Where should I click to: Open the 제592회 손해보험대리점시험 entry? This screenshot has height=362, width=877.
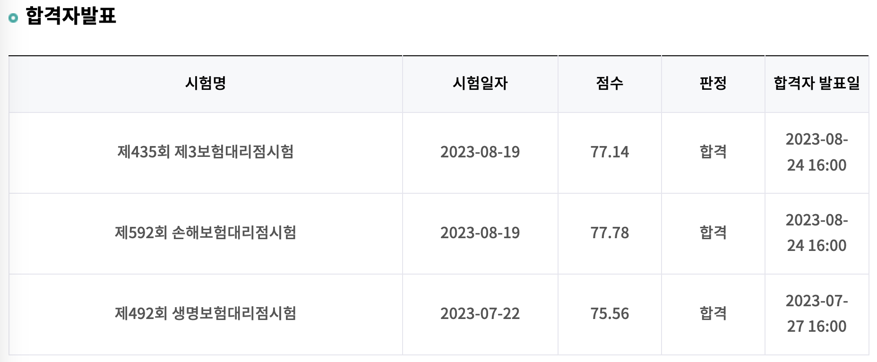(x=206, y=233)
